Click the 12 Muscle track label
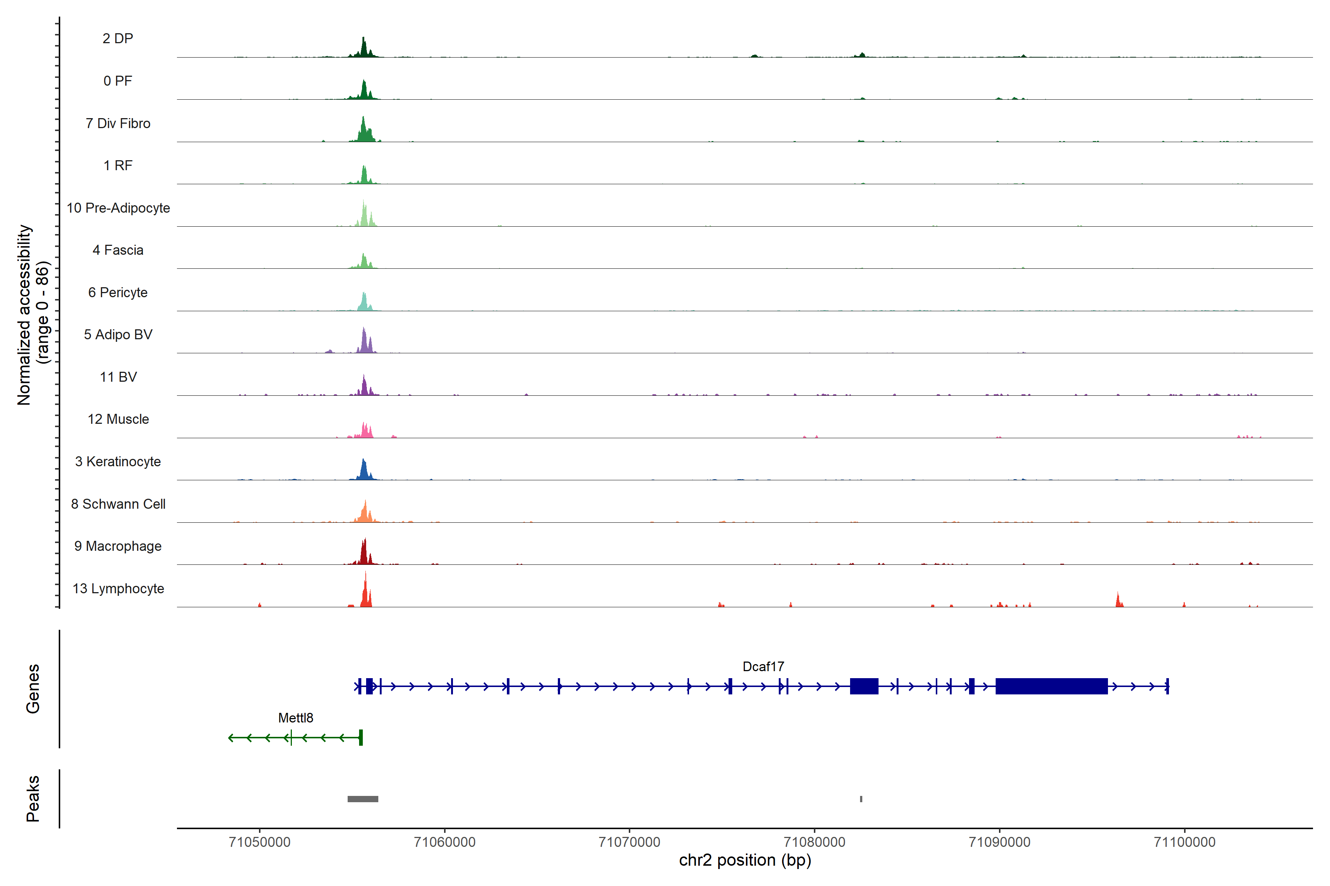Image resolution: width=1330 pixels, height=886 pixels. tap(117, 419)
